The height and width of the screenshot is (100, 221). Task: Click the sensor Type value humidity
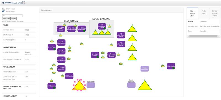coord(203,31)
